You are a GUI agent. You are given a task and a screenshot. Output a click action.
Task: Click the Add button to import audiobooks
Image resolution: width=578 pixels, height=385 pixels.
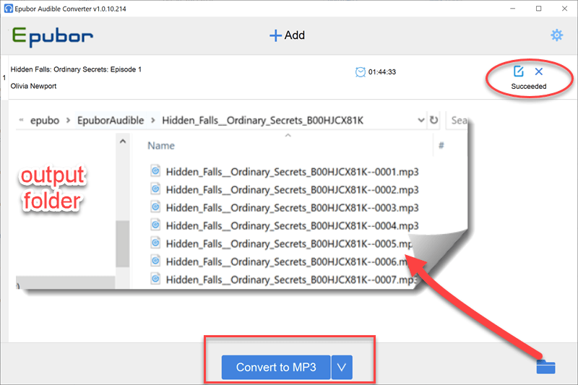pyautogui.click(x=287, y=35)
